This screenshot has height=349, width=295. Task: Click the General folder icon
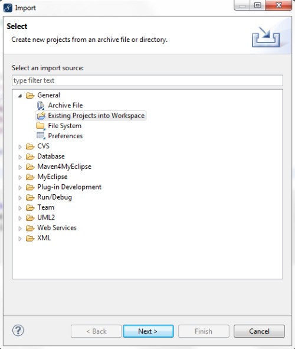point(30,96)
